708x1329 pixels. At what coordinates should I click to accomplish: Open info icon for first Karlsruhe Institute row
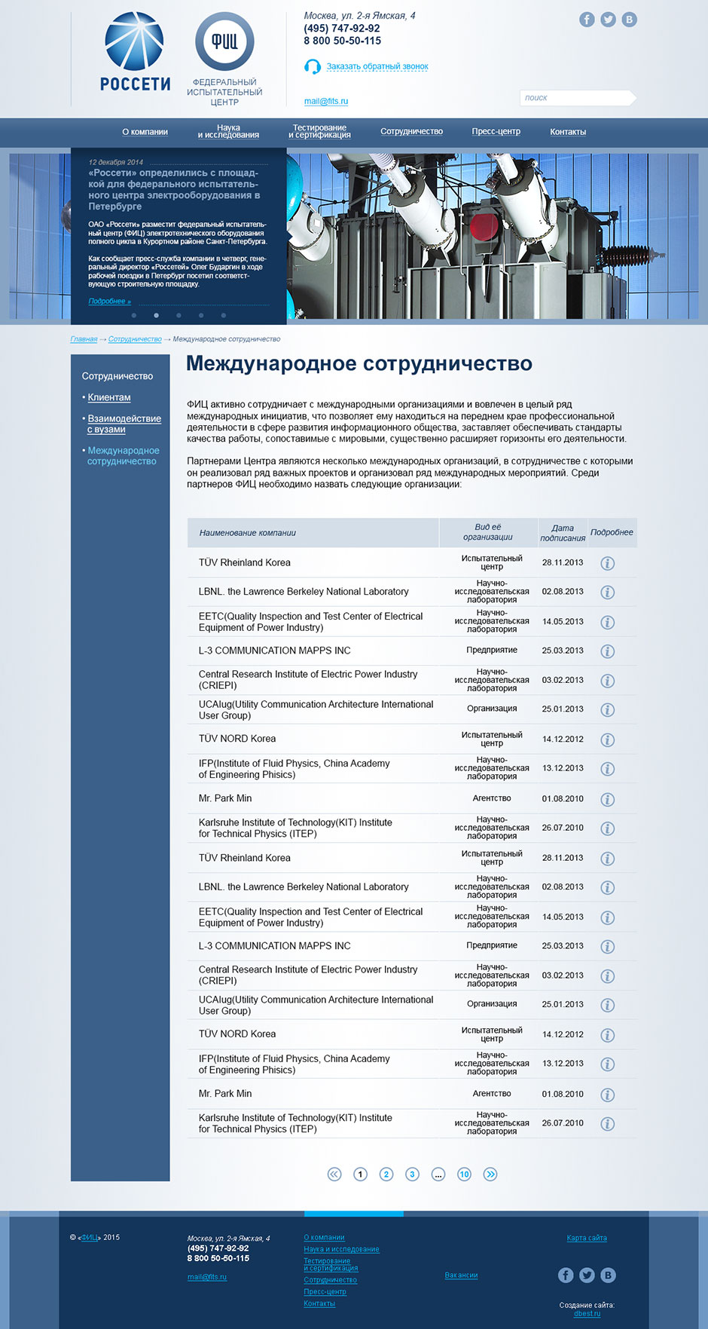coord(607,828)
